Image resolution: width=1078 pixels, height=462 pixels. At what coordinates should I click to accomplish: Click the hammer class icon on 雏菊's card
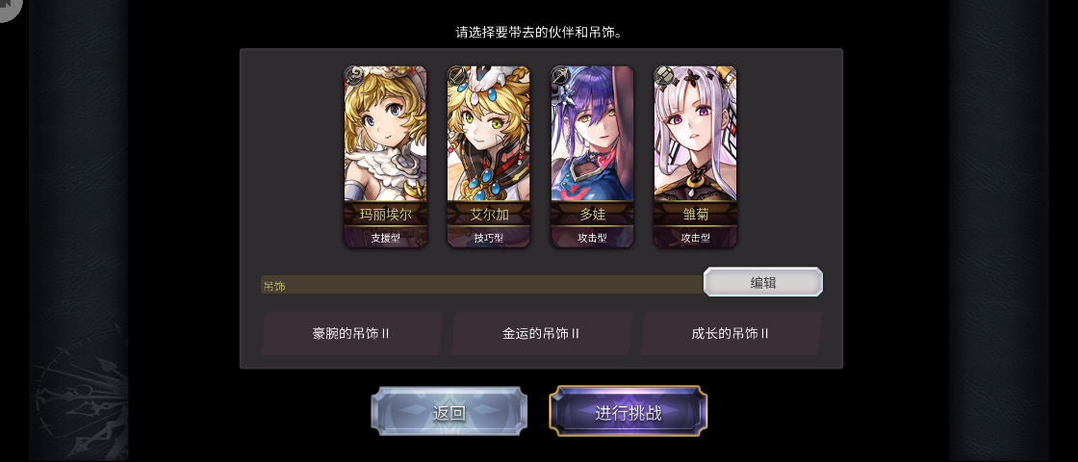(663, 75)
